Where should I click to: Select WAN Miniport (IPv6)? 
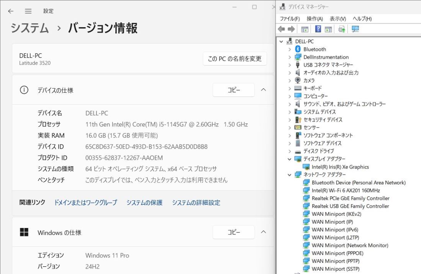[x=335, y=230]
